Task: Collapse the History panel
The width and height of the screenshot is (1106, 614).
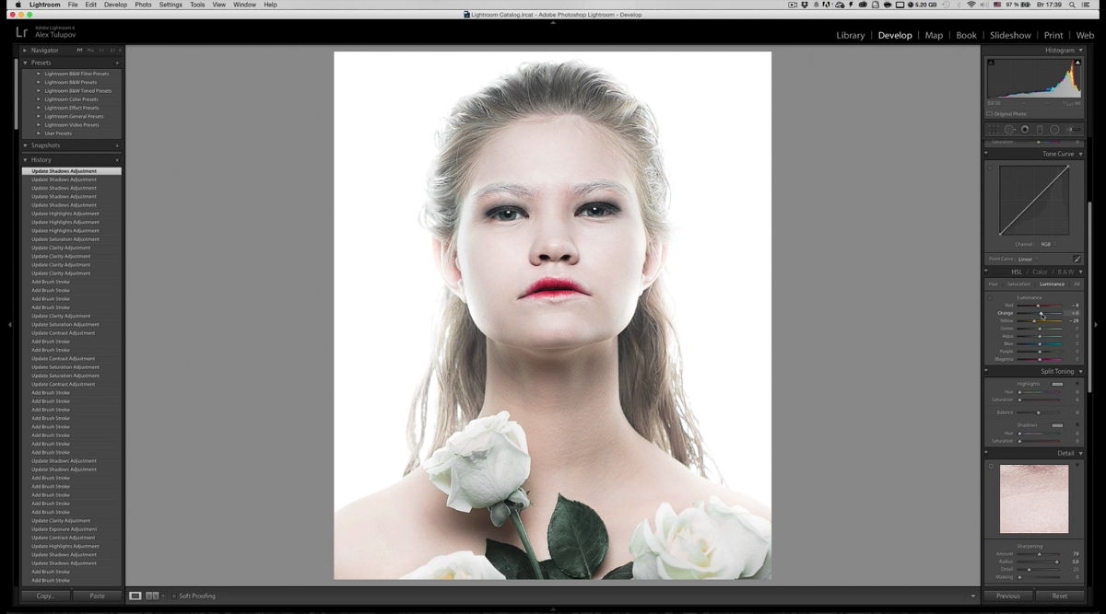Action: tap(25, 160)
